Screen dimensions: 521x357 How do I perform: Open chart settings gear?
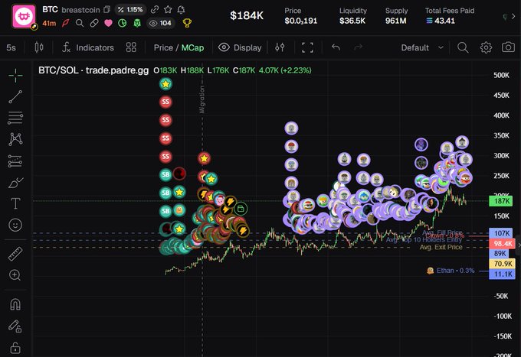tap(486, 47)
